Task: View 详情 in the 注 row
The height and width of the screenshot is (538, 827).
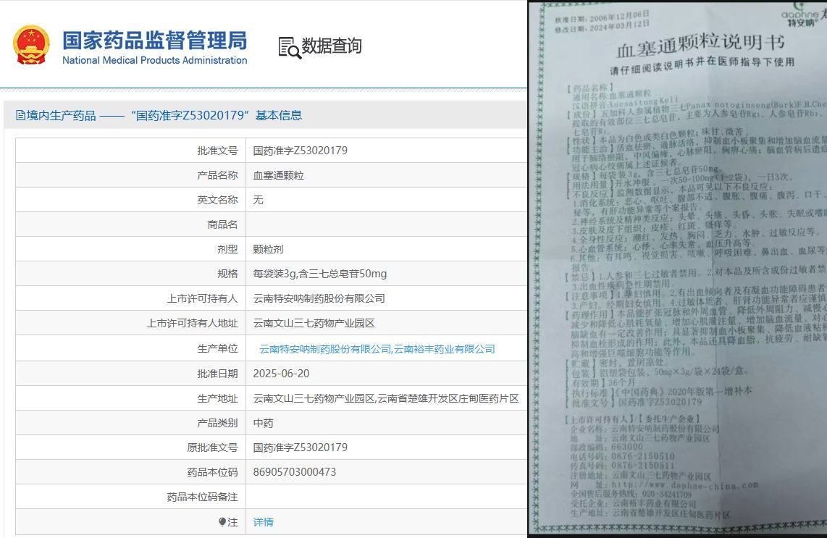Action: [263, 522]
